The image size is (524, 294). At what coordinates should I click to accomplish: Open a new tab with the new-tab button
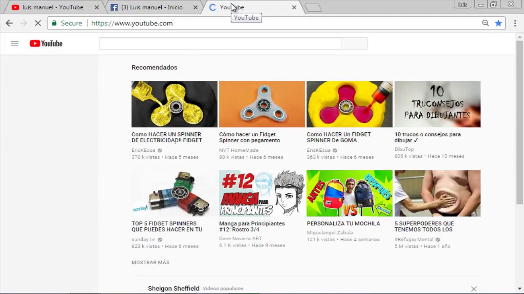click(x=313, y=7)
